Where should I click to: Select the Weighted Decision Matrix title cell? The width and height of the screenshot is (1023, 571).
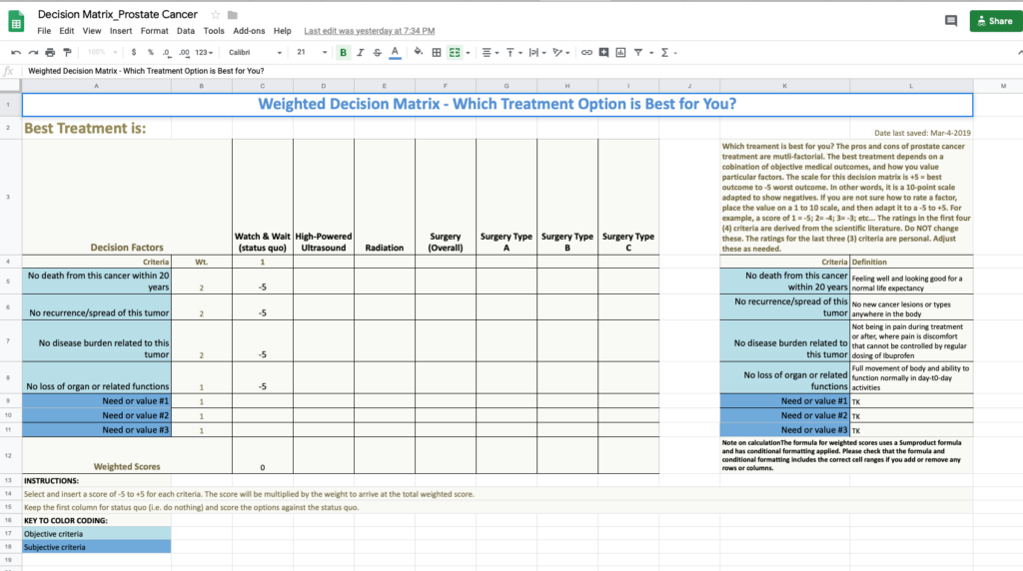[x=498, y=104]
